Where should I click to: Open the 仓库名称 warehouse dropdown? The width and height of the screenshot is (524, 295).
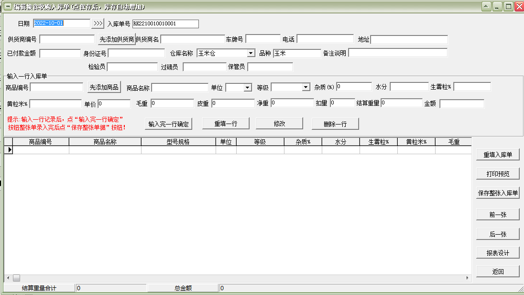tap(251, 53)
